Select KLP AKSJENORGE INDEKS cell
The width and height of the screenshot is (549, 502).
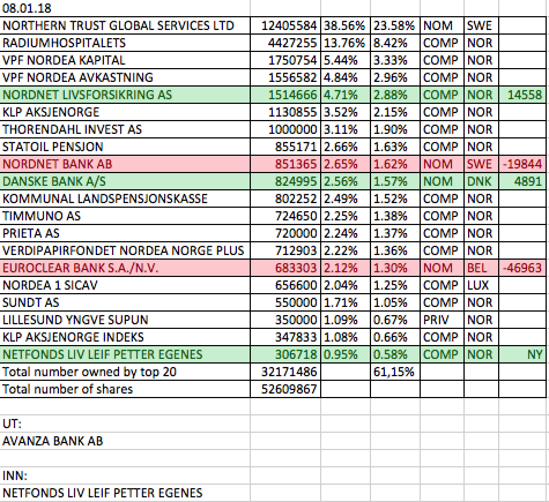[x=125, y=337]
